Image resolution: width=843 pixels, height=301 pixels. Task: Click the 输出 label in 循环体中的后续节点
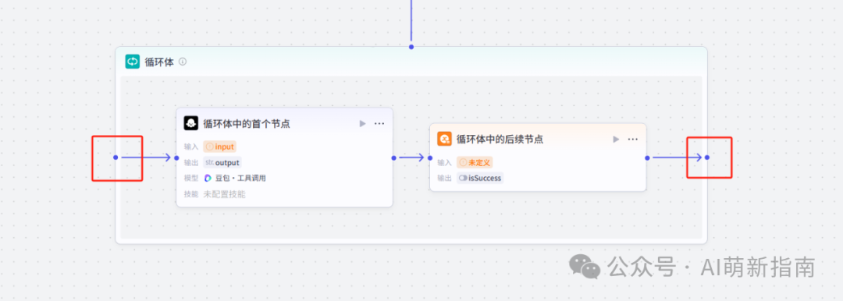tap(445, 178)
